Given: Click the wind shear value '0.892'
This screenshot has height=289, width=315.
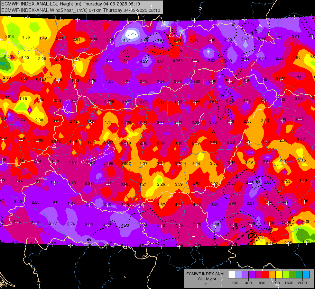Looking at the screenshot, I should [x=108, y=143].
